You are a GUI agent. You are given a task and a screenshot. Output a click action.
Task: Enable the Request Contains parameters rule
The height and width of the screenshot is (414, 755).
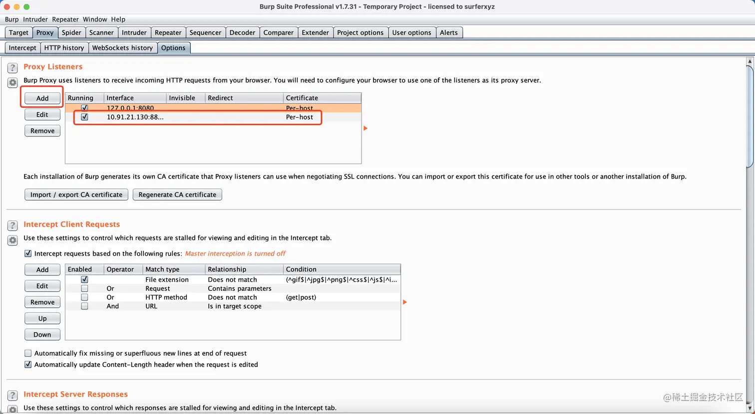pos(84,288)
